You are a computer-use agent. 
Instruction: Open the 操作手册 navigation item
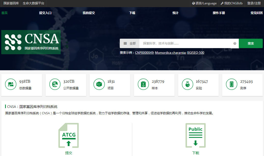point(219,13)
